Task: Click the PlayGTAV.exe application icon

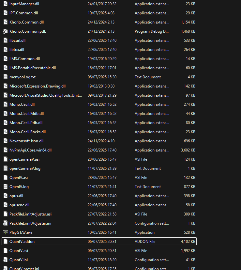Action: point(5,232)
